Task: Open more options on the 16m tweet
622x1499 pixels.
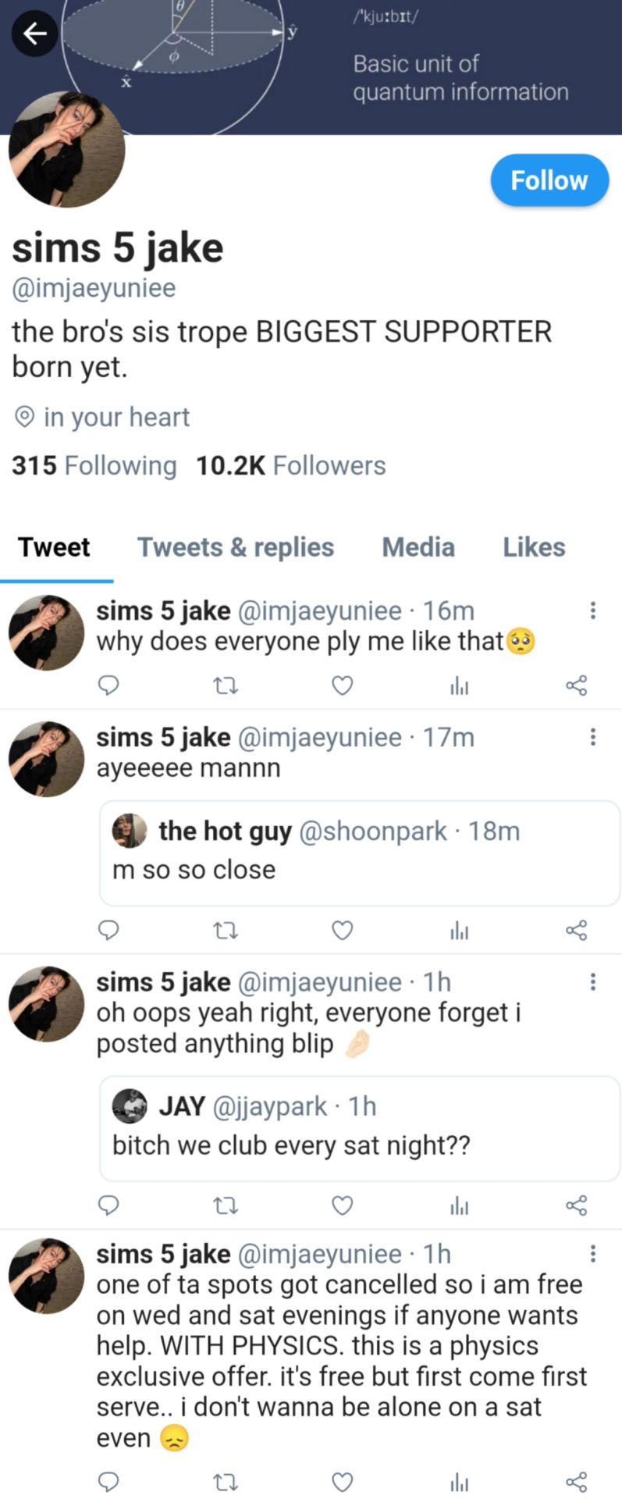Action: coord(593,611)
